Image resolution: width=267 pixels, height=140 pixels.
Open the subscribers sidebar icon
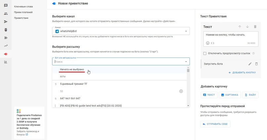tap(6, 14)
